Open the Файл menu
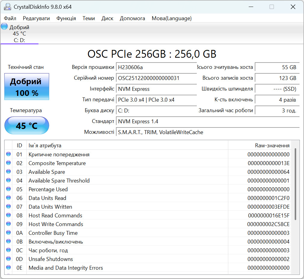The height and width of the screenshot is (279, 304). pyautogui.click(x=10, y=18)
